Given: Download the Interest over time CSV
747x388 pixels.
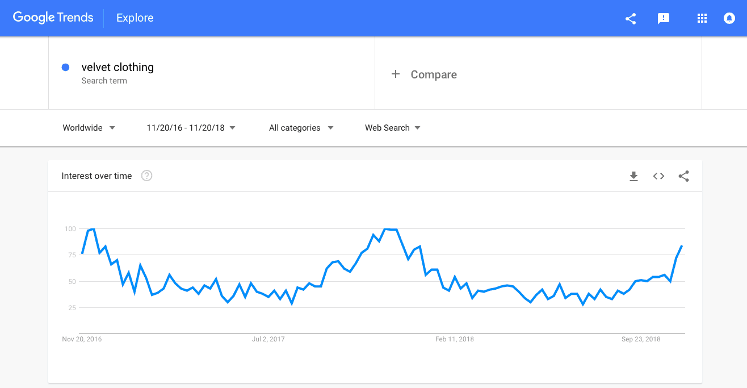Looking at the screenshot, I should [x=634, y=176].
